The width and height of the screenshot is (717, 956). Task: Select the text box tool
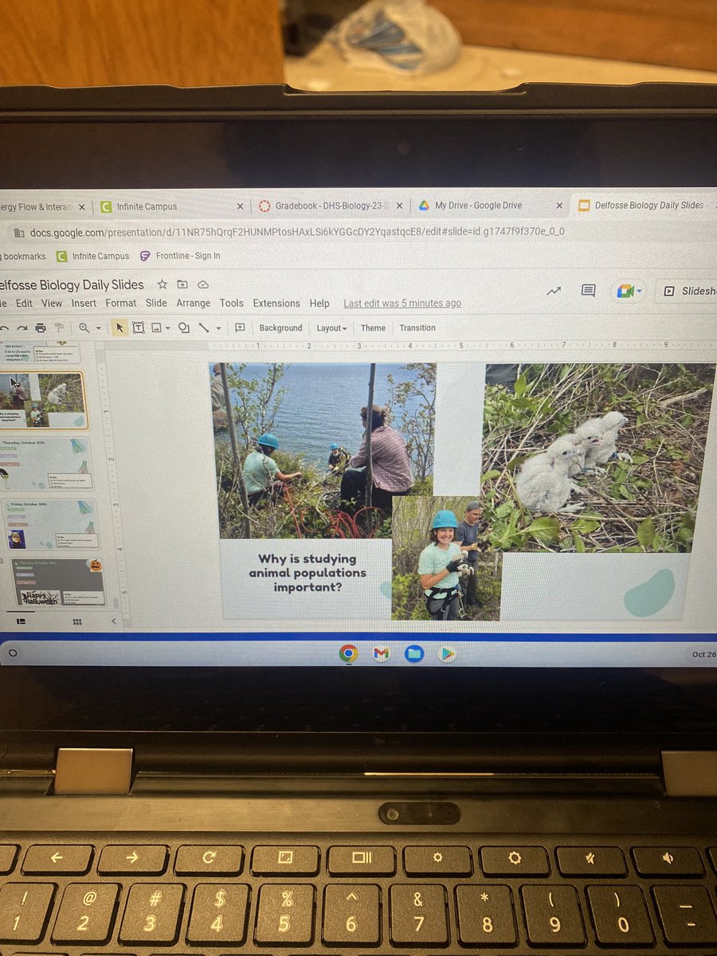(138, 327)
